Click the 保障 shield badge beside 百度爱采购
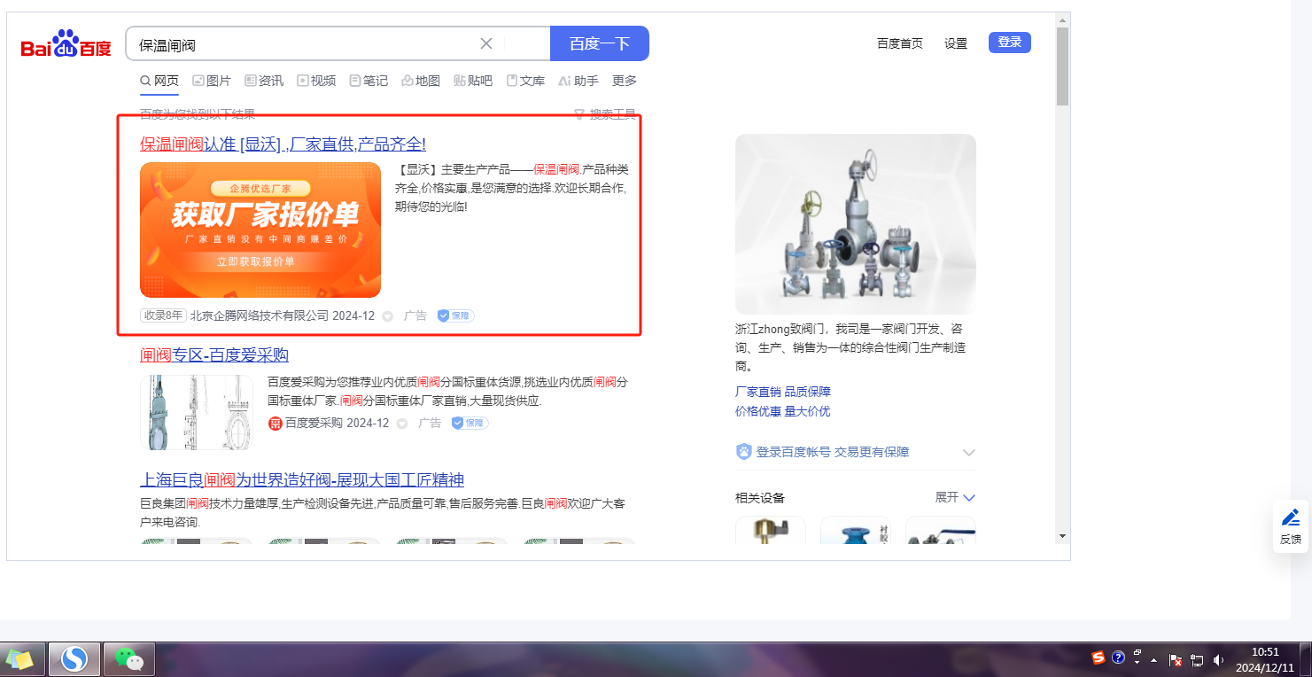 click(x=470, y=423)
